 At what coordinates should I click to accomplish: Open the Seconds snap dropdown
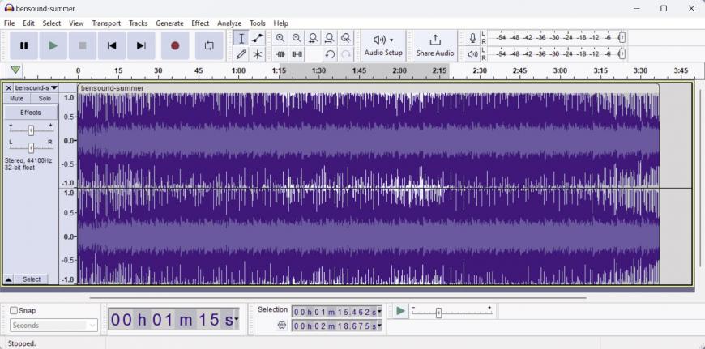pos(53,326)
